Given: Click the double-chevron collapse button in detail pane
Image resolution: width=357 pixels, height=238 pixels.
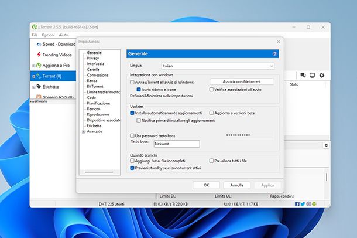Looking at the screenshot, I should pyautogui.click(x=326, y=145).
